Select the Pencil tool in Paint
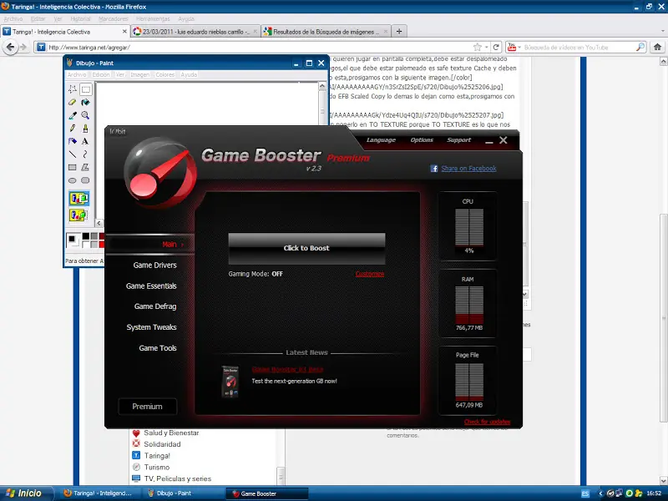Screen dimensions: 668x501 pos(73,129)
